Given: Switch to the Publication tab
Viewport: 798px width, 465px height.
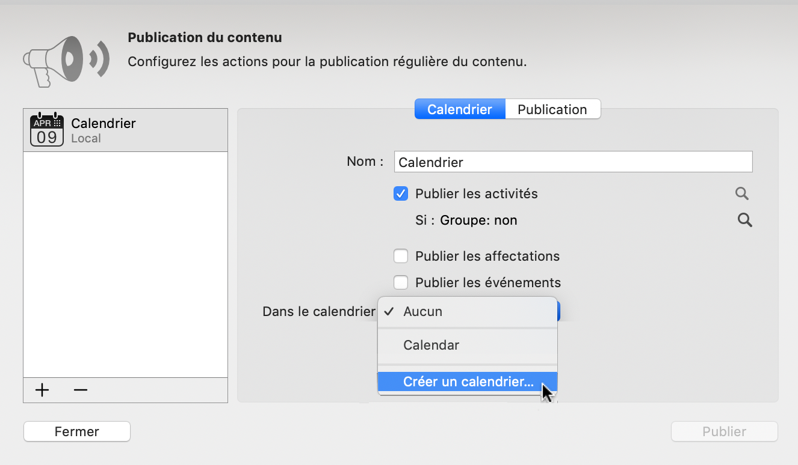Looking at the screenshot, I should coord(552,109).
